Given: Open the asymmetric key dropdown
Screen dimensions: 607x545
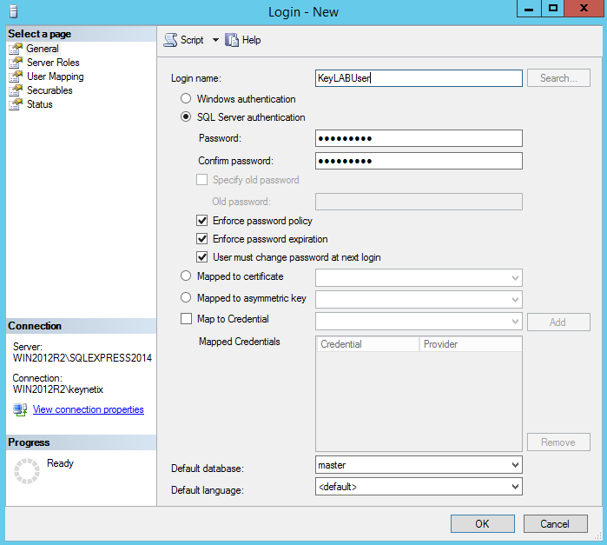Looking at the screenshot, I should click(x=515, y=300).
